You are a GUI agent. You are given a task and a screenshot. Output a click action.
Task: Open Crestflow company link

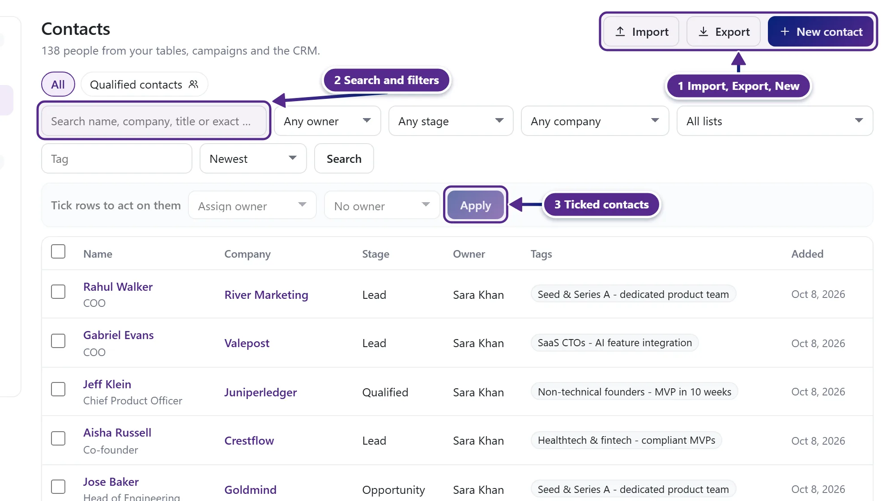point(249,441)
